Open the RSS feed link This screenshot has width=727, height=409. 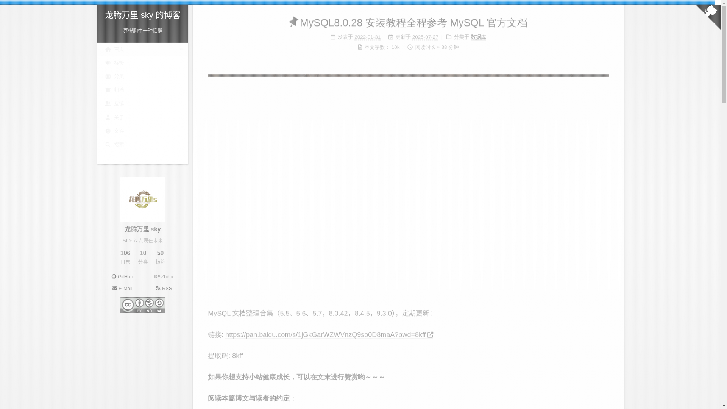click(x=164, y=289)
